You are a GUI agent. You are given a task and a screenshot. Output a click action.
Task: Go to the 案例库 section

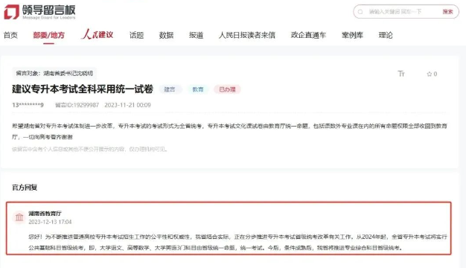tap(352, 35)
